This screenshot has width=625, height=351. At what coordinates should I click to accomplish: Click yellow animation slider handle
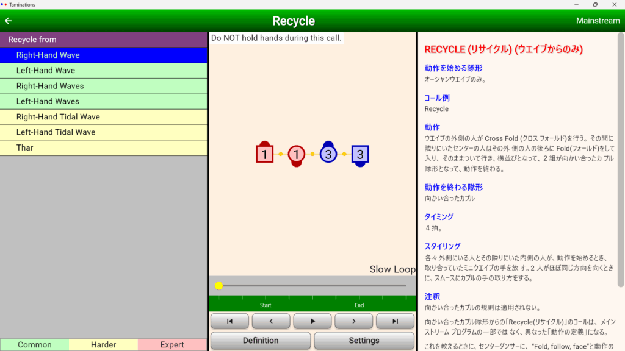(x=219, y=286)
